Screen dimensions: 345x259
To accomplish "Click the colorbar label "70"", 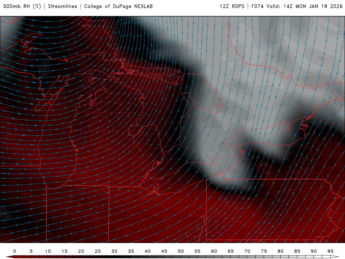I will [x=247, y=251].
